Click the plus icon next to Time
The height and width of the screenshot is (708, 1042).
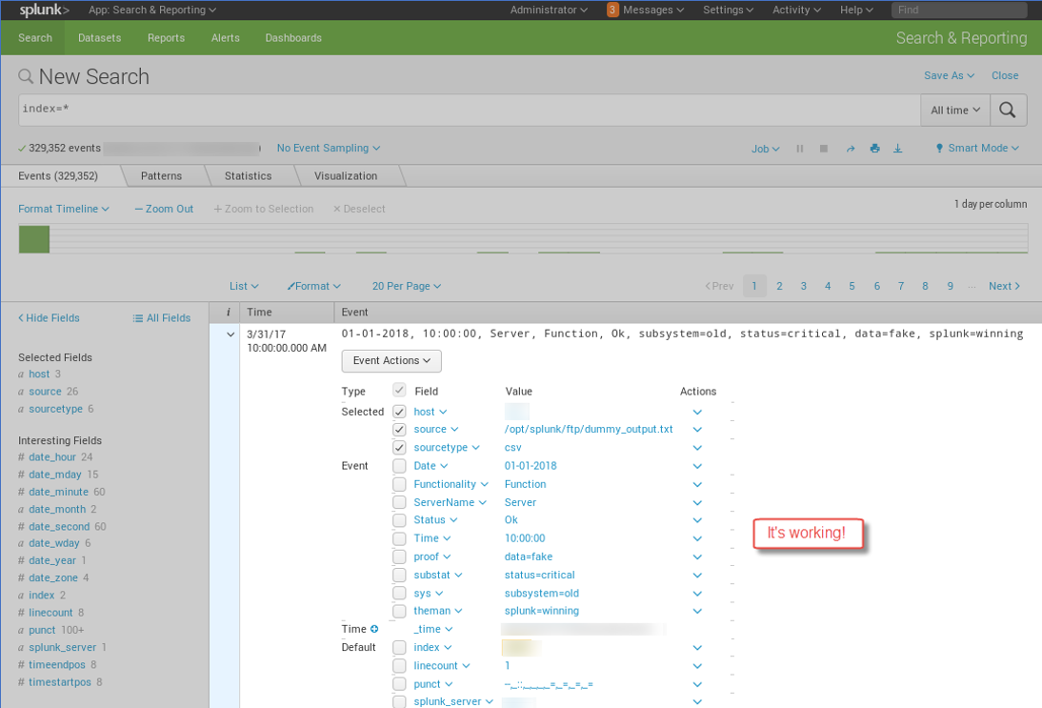372,629
